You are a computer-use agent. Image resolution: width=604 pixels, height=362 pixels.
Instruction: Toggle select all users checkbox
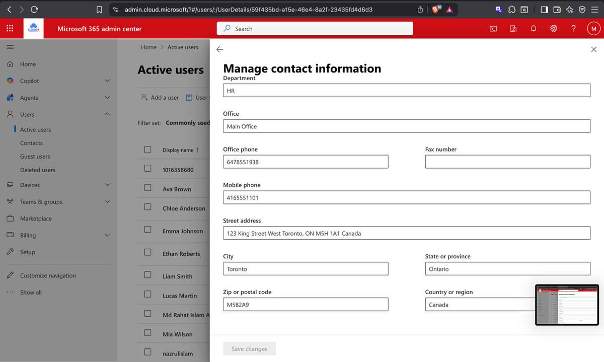pyautogui.click(x=147, y=150)
